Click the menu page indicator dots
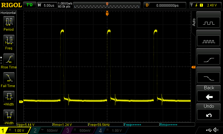 (1, 60)
